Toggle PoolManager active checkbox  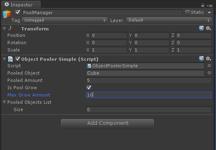tap(17, 12)
